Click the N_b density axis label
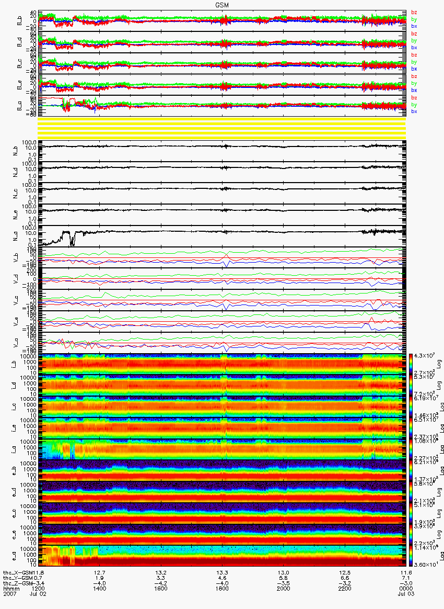Image resolution: width=444 pixels, height=609 pixels. point(16,151)
